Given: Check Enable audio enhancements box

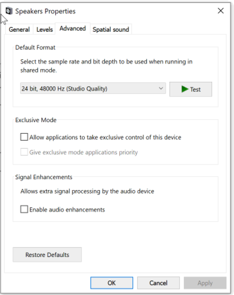Looking at the screenshot, I should click(24, 209).
